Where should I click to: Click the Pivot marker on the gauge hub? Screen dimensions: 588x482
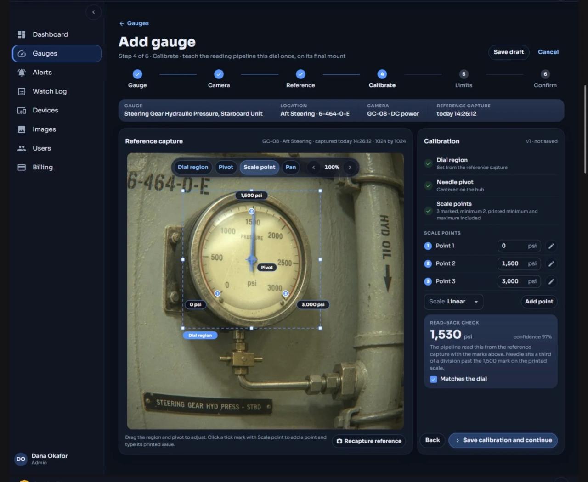point(251,260)
